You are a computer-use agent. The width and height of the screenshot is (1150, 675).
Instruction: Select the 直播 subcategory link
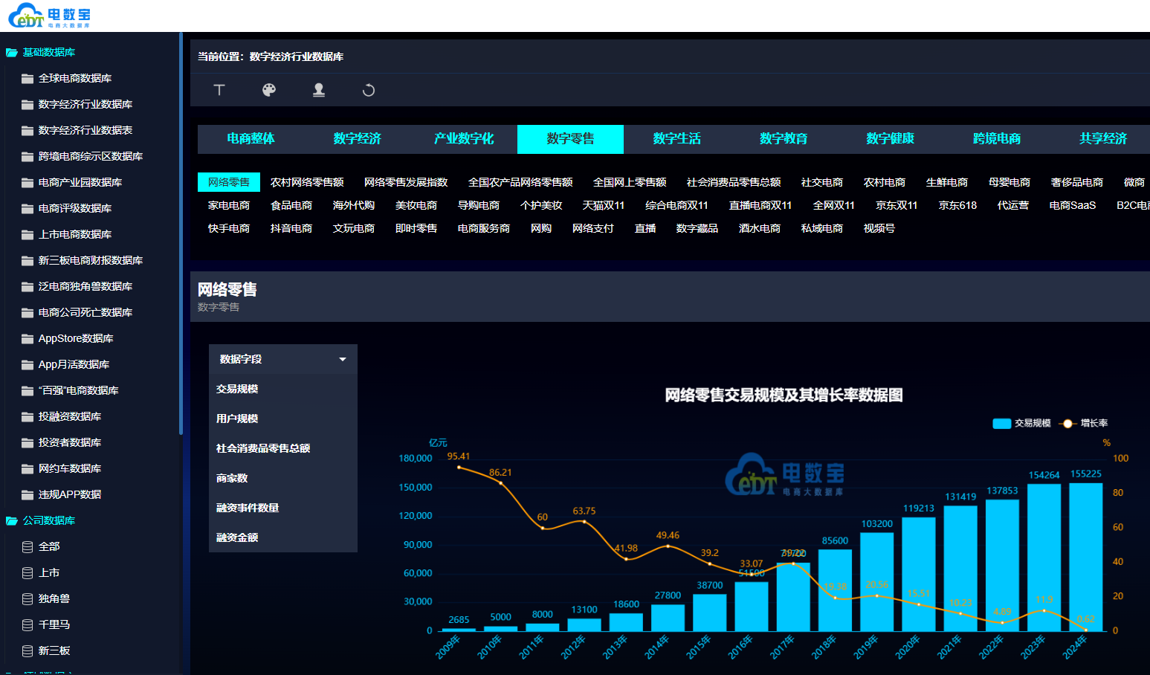[645, 229]
